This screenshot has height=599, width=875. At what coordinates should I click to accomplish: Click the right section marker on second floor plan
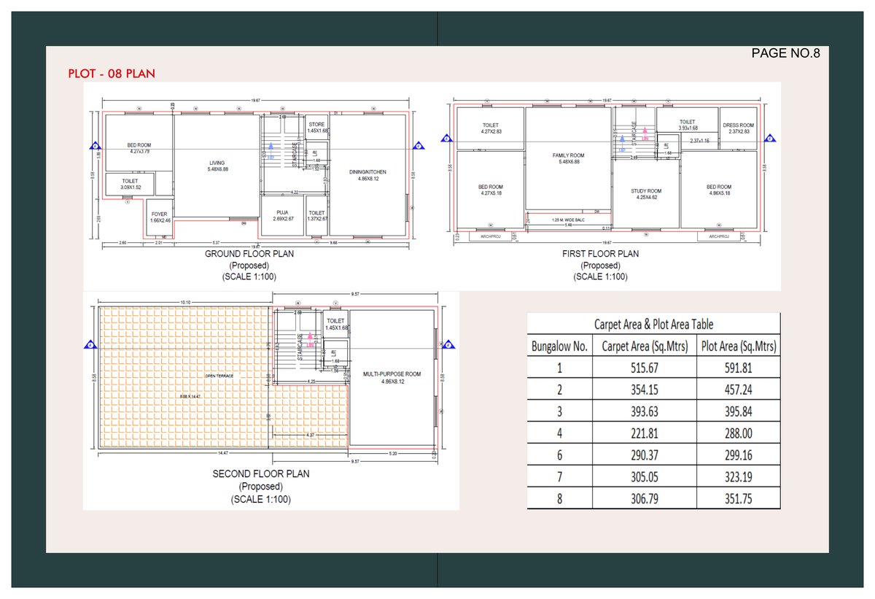coord(447,345)
